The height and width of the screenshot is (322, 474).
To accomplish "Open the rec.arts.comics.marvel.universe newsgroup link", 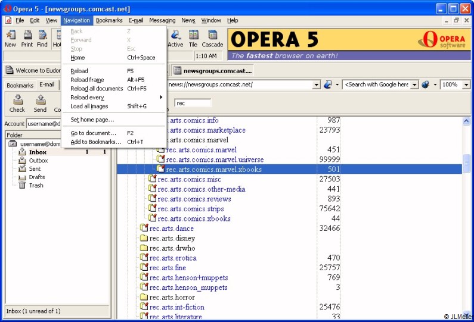I will [215, 160].
